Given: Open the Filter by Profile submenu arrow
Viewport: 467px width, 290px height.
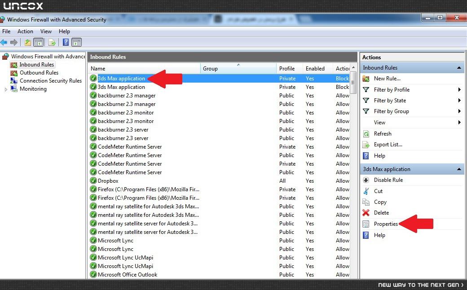Looking at the screenshot, I should [459, 90].
